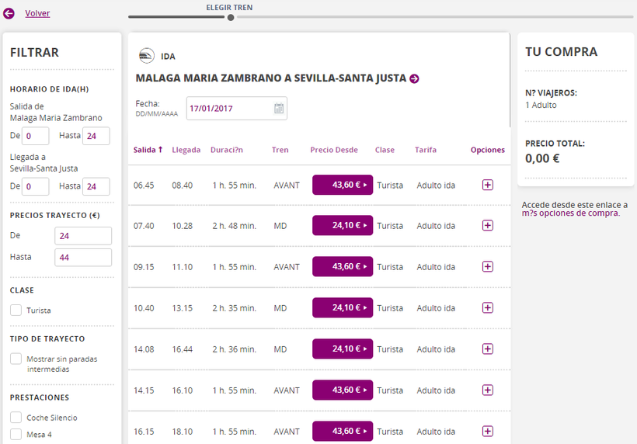Sort by Llegada column header
This screenshot has height=444, width=637.
click(186, 150)
